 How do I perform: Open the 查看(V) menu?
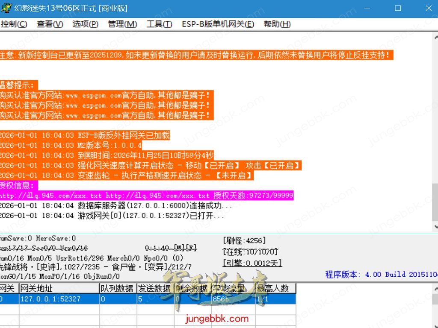click(50, 24)
